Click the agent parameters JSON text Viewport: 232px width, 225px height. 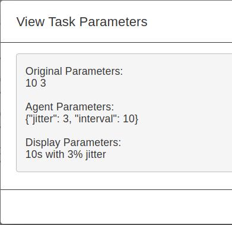82,119
